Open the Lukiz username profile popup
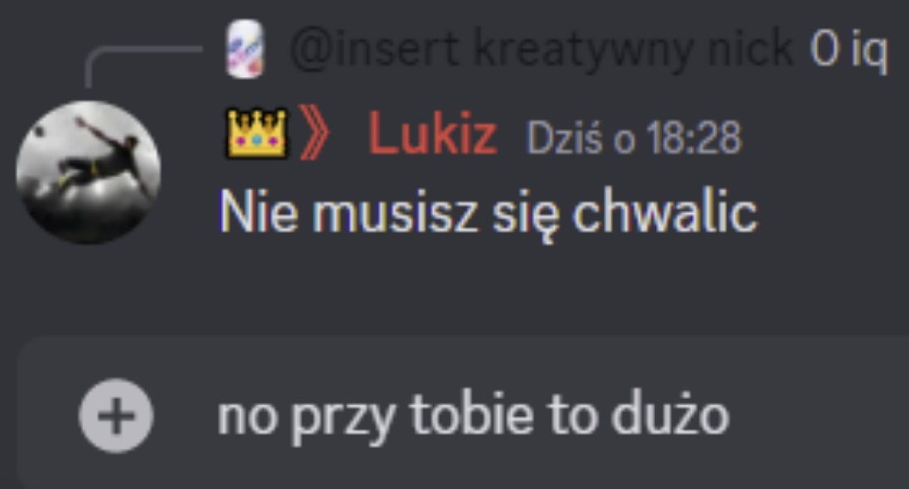The height and width of the screenshot is (489, 909). (x=432, y=134)
